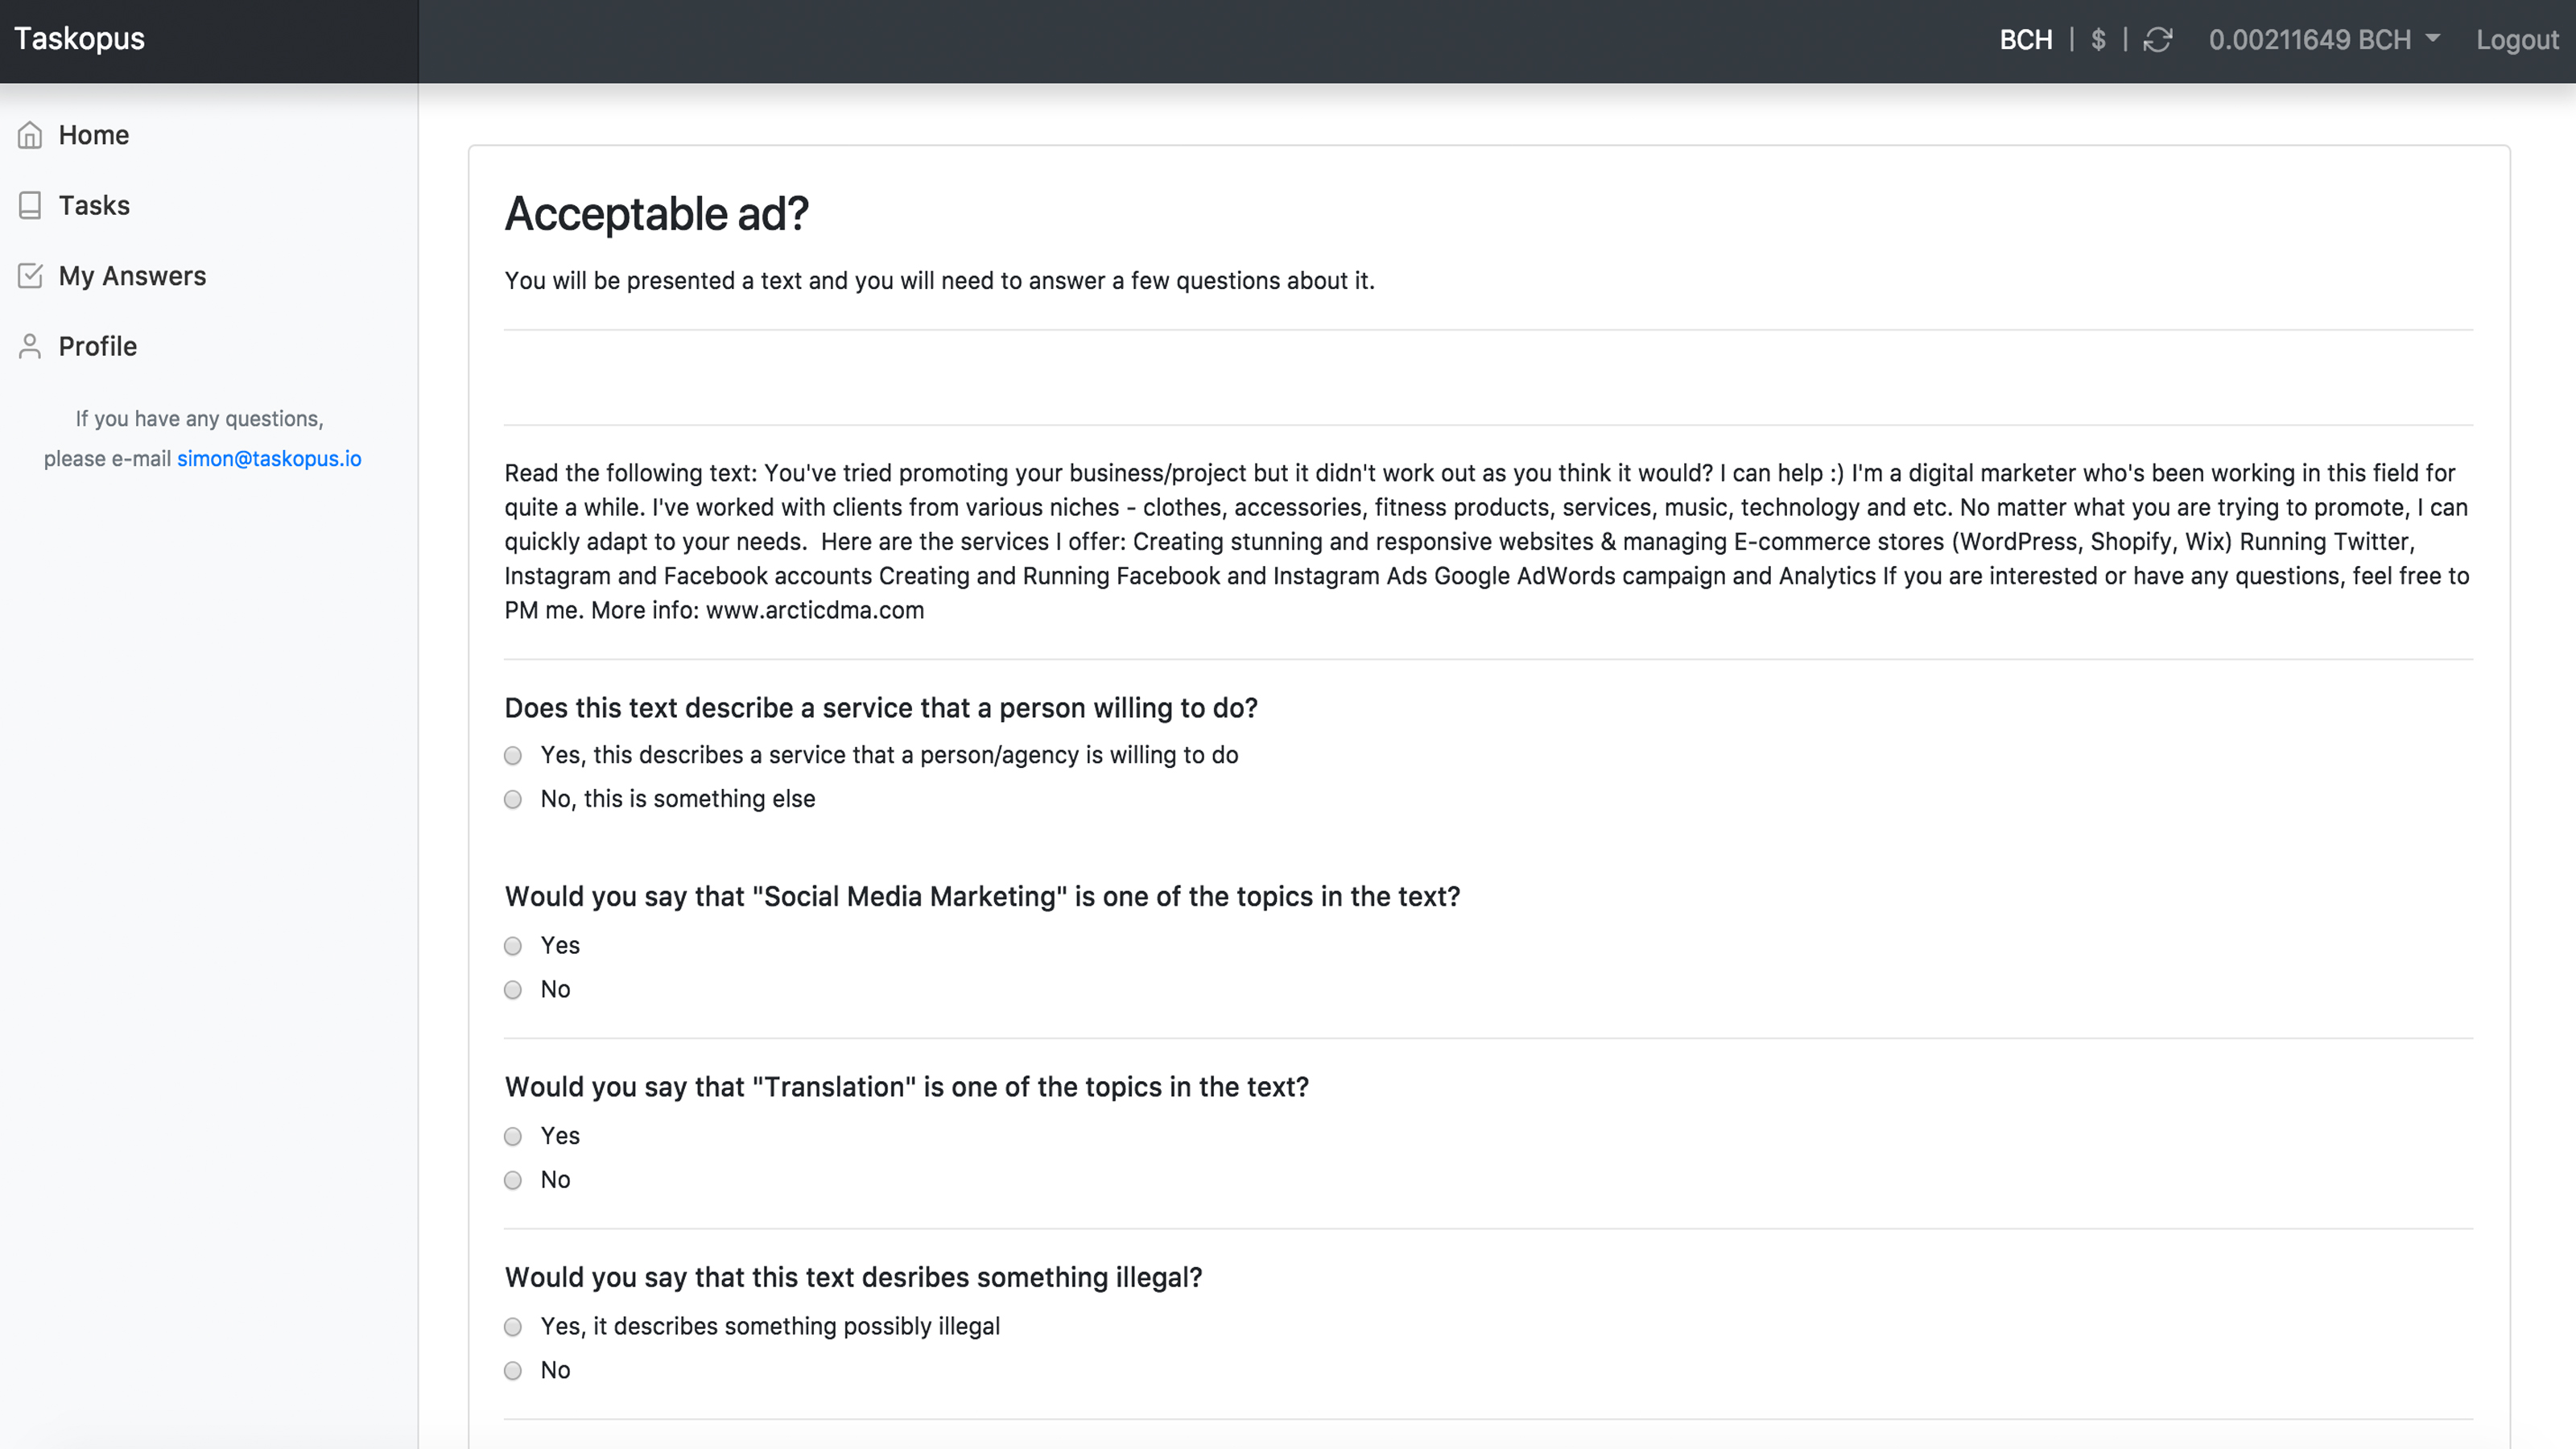This screenshot has width=2576, height=1449.
Task: Select Yes for Social Media Marketing topic
Action: click(515, 945)
